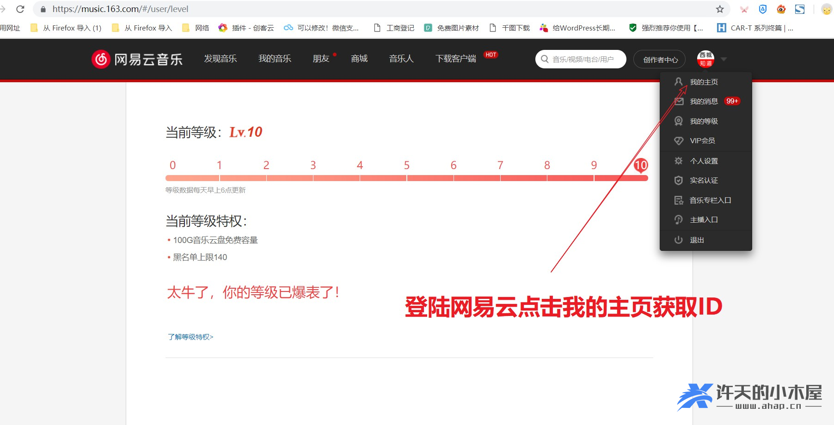The height and width of the screenshot is (425, 834).
Task: Bookmark this page with the star icon
Action: [x=720, y=9]
